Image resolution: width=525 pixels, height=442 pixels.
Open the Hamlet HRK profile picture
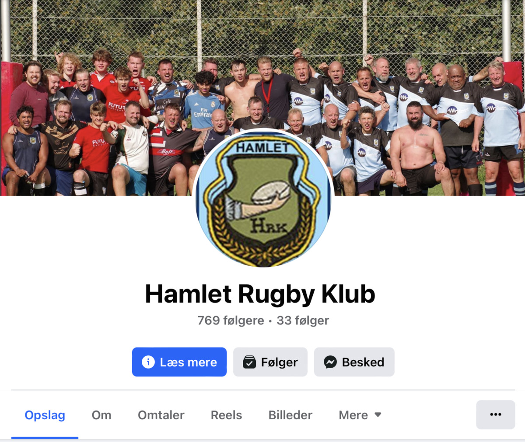(262, 198)
